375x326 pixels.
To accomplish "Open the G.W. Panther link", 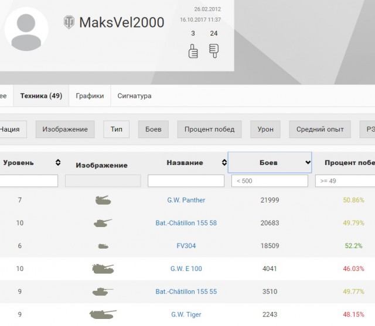I will 186,200.
